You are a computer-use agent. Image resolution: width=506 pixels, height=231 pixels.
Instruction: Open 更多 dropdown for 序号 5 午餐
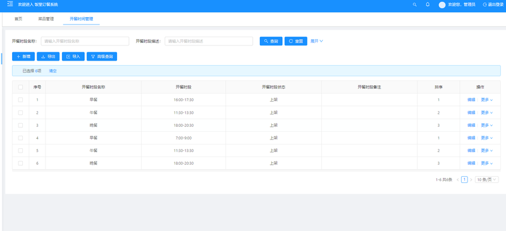click(486, 150)
